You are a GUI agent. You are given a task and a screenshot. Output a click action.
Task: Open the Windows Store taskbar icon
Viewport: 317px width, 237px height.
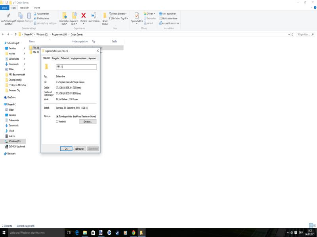93,233
